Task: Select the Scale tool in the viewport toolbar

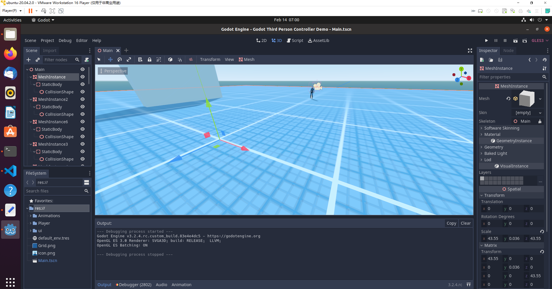Action: click(x=129, y=59)
